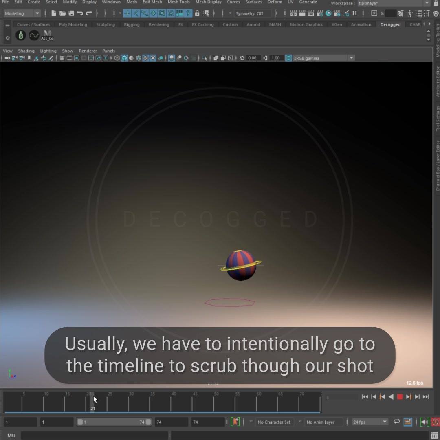Open shelf tab menu dropdown icon

(8, 26)
